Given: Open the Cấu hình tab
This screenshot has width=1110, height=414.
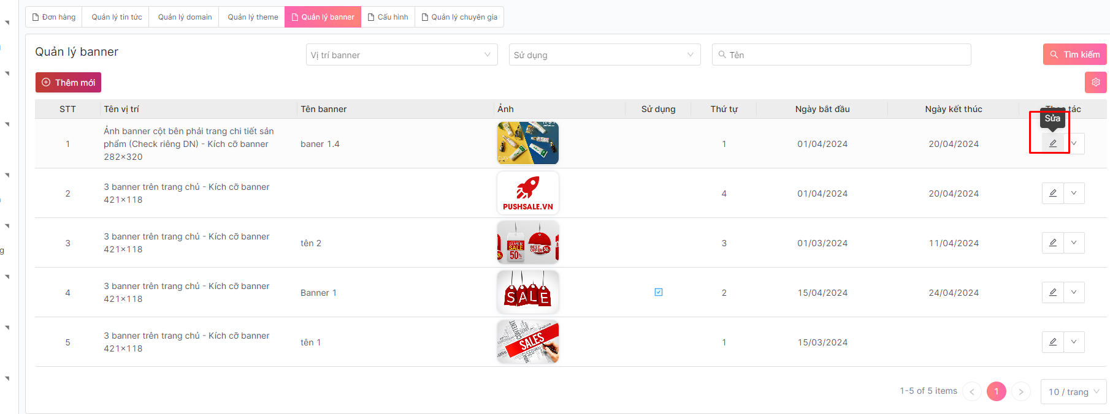Looking at the screenshot, I should [x=388, y=17].
